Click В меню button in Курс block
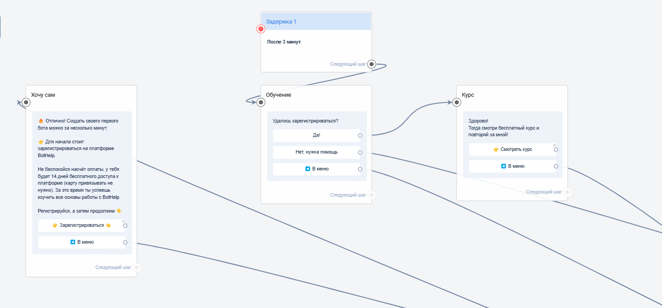The height and width of the screenshot is (308, 662). [512, 166]
